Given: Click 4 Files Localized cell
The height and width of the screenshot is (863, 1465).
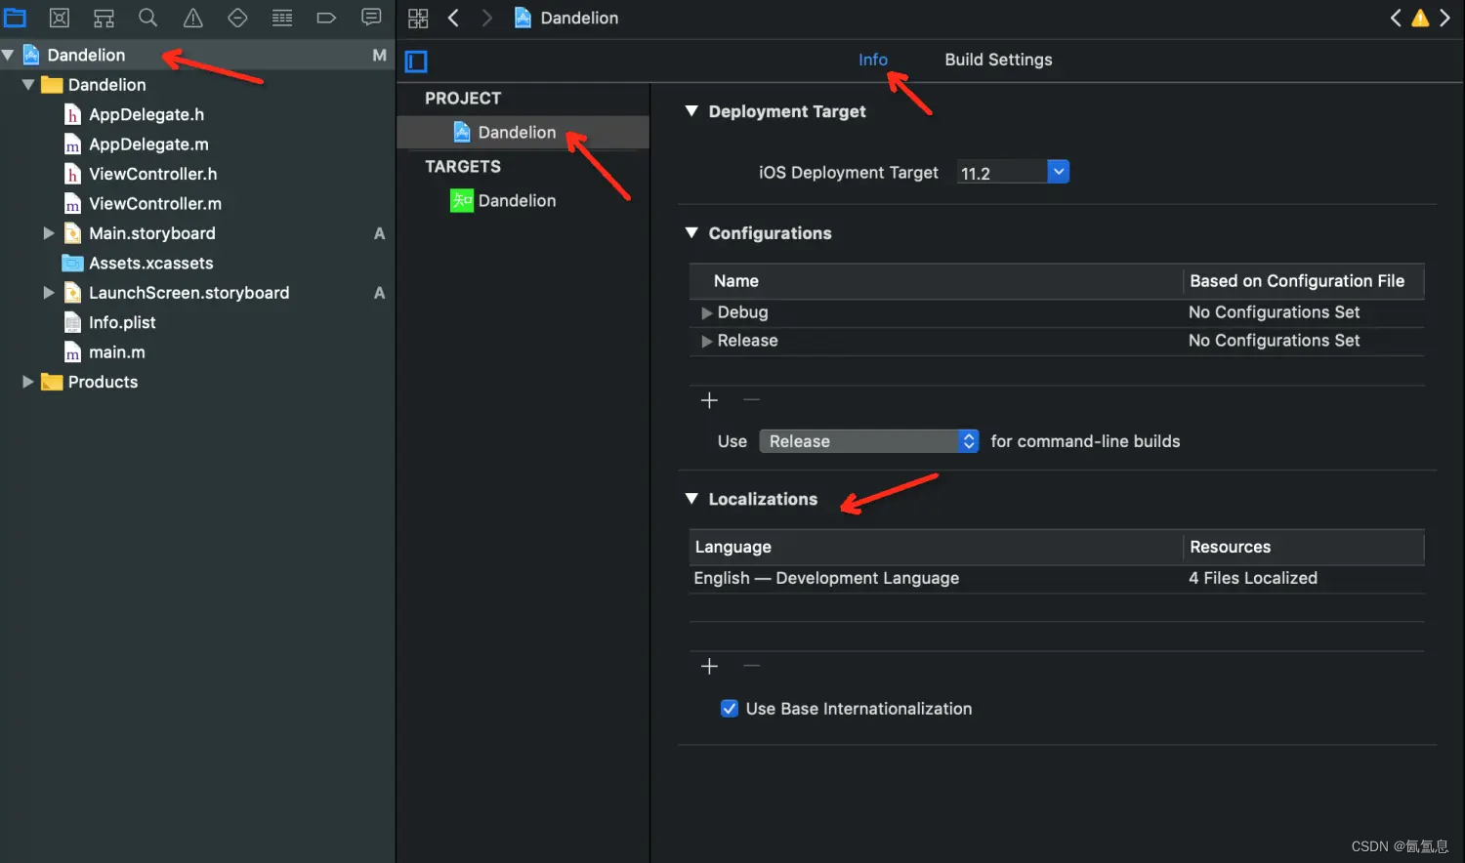Looking at the screenshot, I should 1252,579.
